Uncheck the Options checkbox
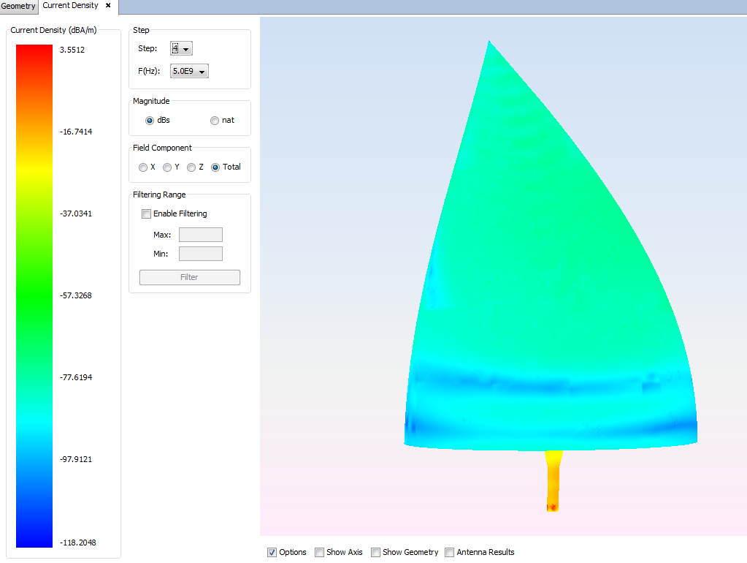 click(x=272, y=553)
